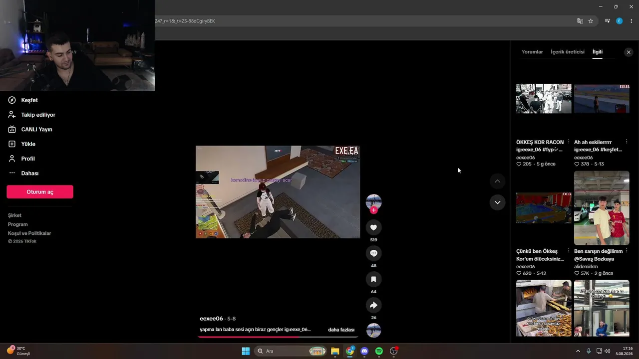Go to previous video with up arrow
This screenshot has width=639, height=359.
click(x=497, y=181)
